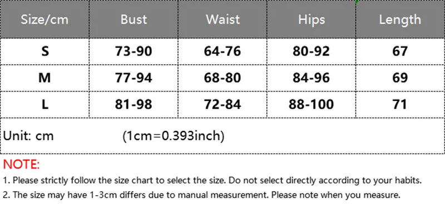Select the Bust column header
The height and width of the screenshot is (204, 445).
133,19
